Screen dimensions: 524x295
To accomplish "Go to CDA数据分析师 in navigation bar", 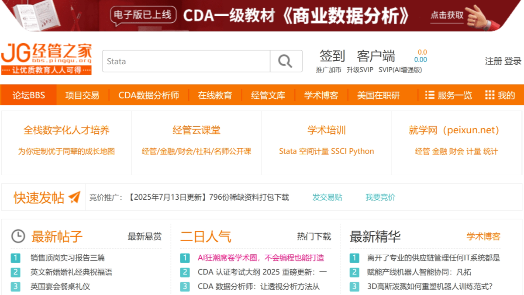I will (148, 95).
